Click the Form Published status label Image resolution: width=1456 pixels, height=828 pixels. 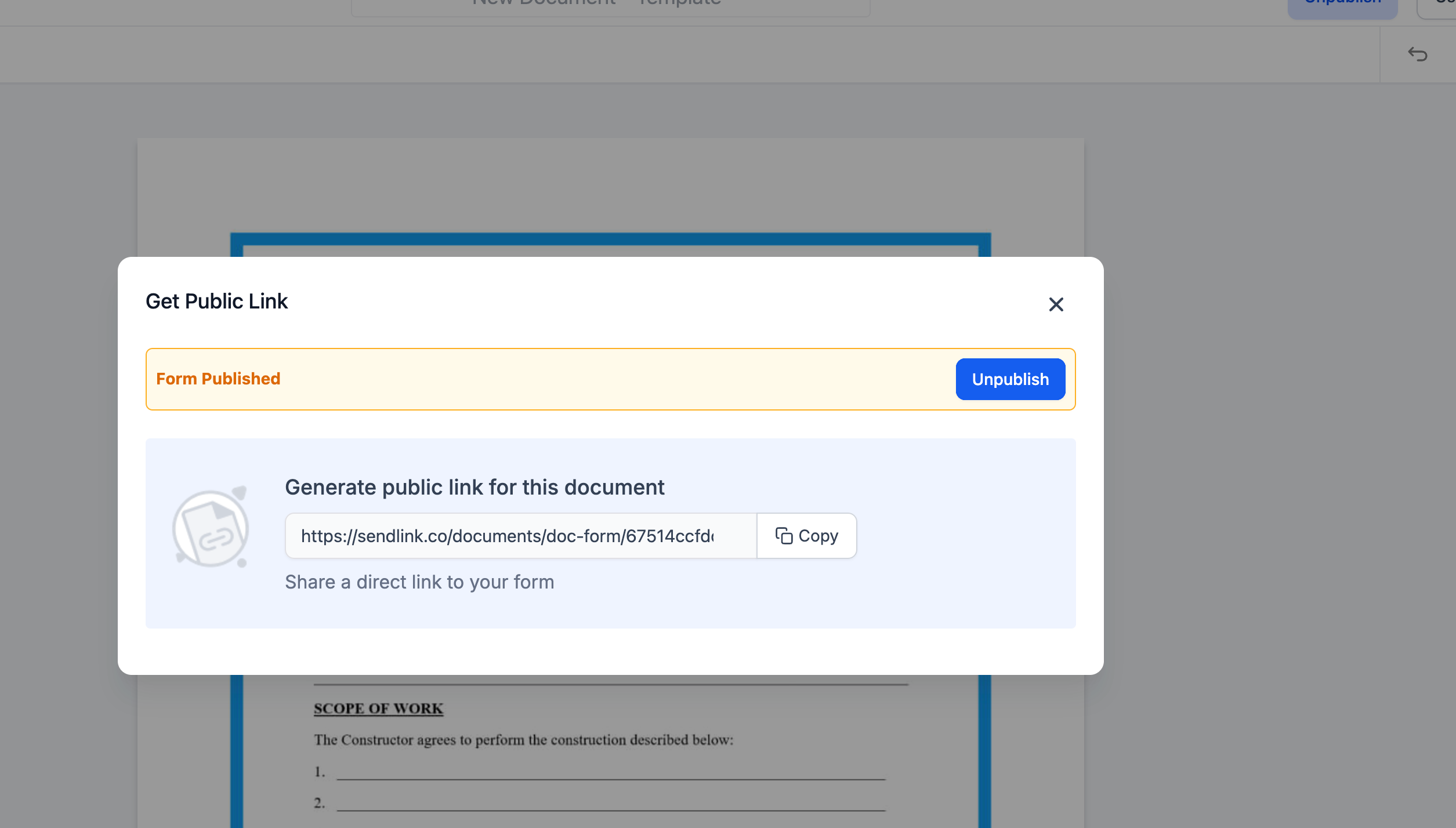click(218, 379)
